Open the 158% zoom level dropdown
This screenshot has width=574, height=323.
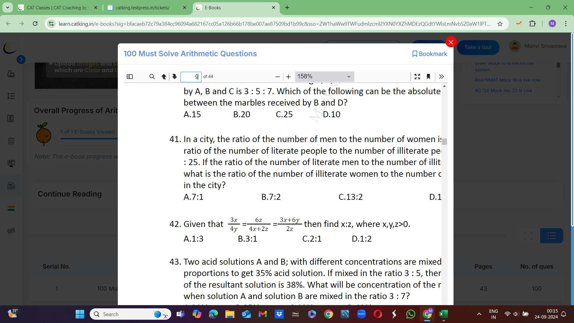point(324,77)
